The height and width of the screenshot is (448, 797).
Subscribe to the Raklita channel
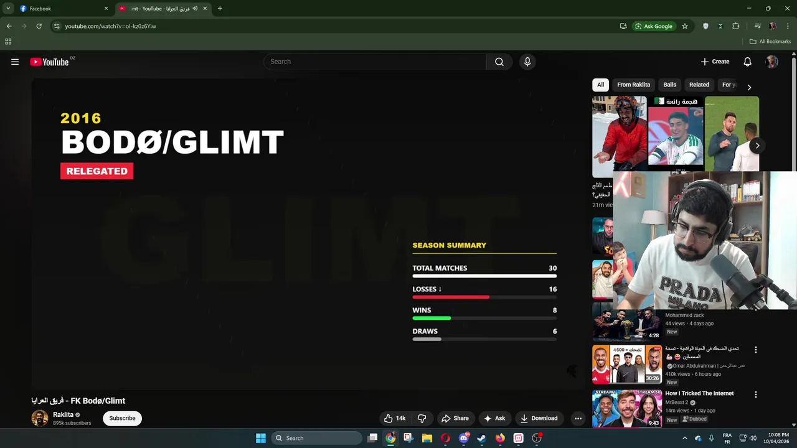tap(122, 418)
